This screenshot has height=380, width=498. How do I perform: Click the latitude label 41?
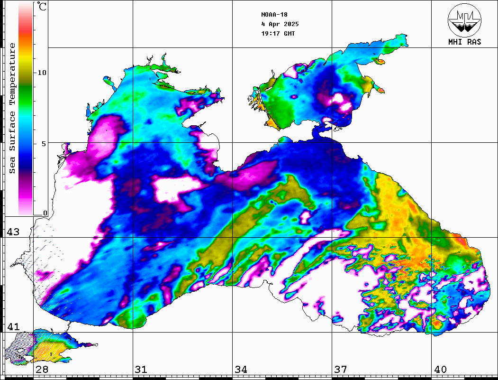(x=13, y=326)
